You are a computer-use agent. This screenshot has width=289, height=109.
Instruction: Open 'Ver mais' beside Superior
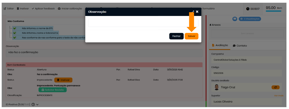[279, 96]
